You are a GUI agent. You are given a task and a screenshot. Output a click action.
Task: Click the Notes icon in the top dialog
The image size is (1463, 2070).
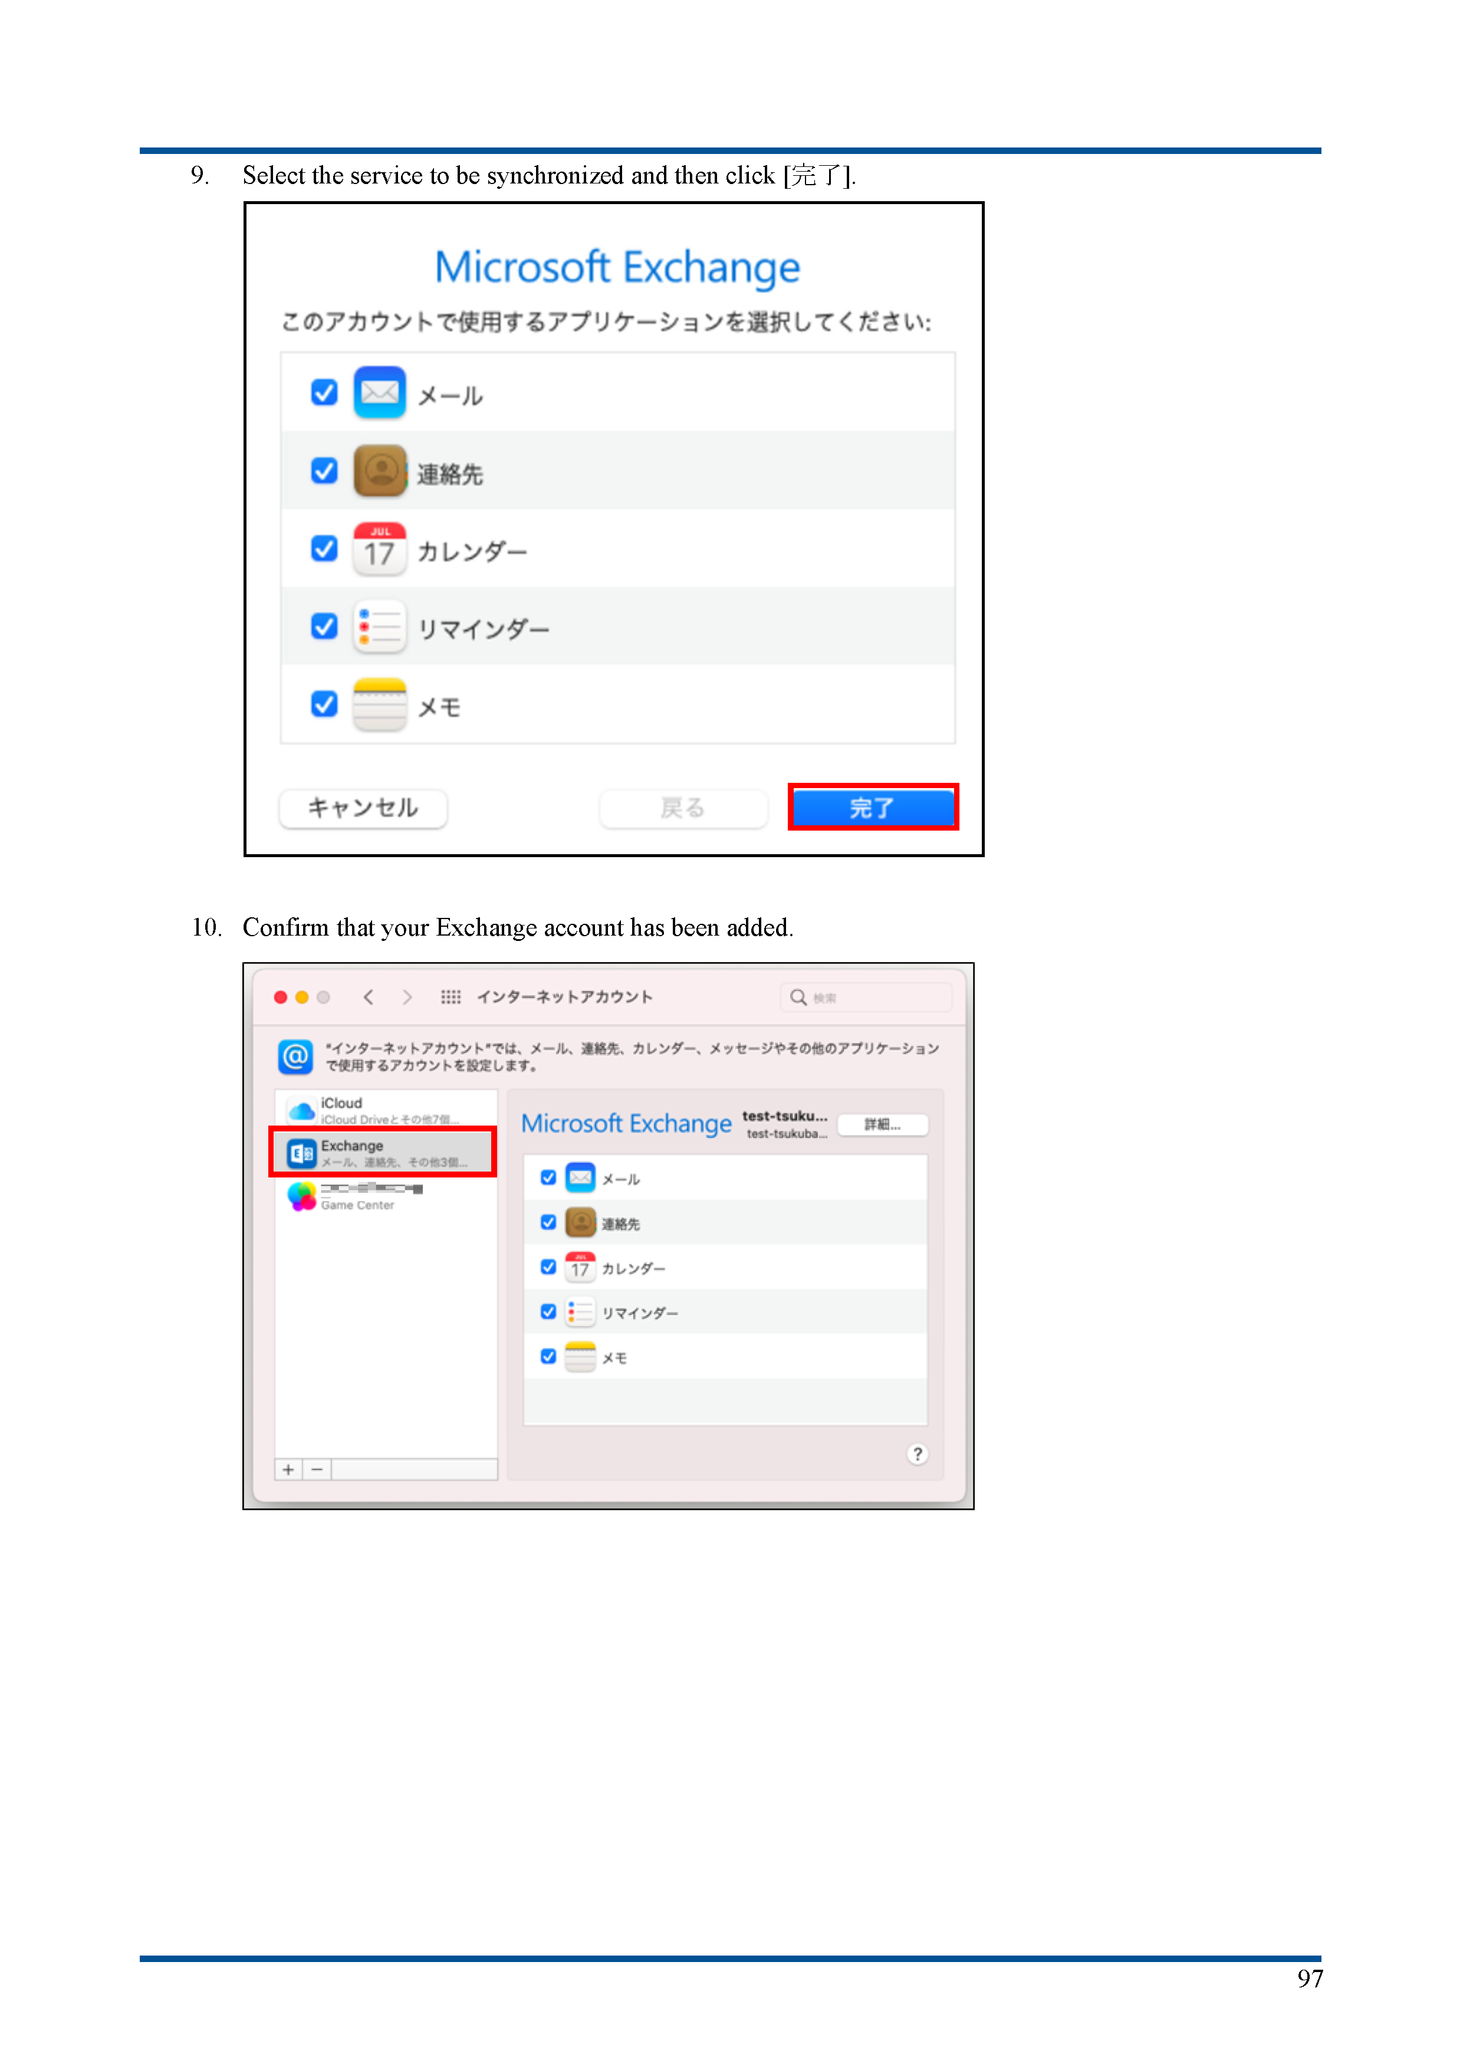(380, 704)
